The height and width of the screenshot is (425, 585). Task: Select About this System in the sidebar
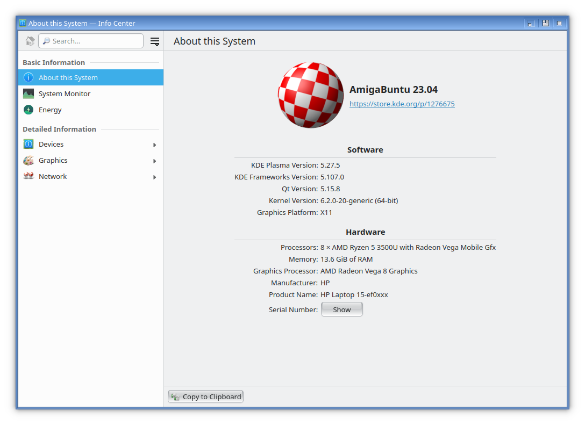[91, 77]
